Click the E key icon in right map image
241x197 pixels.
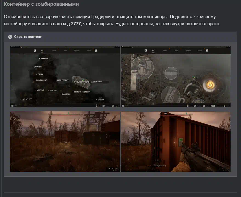point(206,50)
